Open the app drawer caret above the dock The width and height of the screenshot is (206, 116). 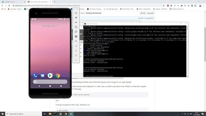50,71
